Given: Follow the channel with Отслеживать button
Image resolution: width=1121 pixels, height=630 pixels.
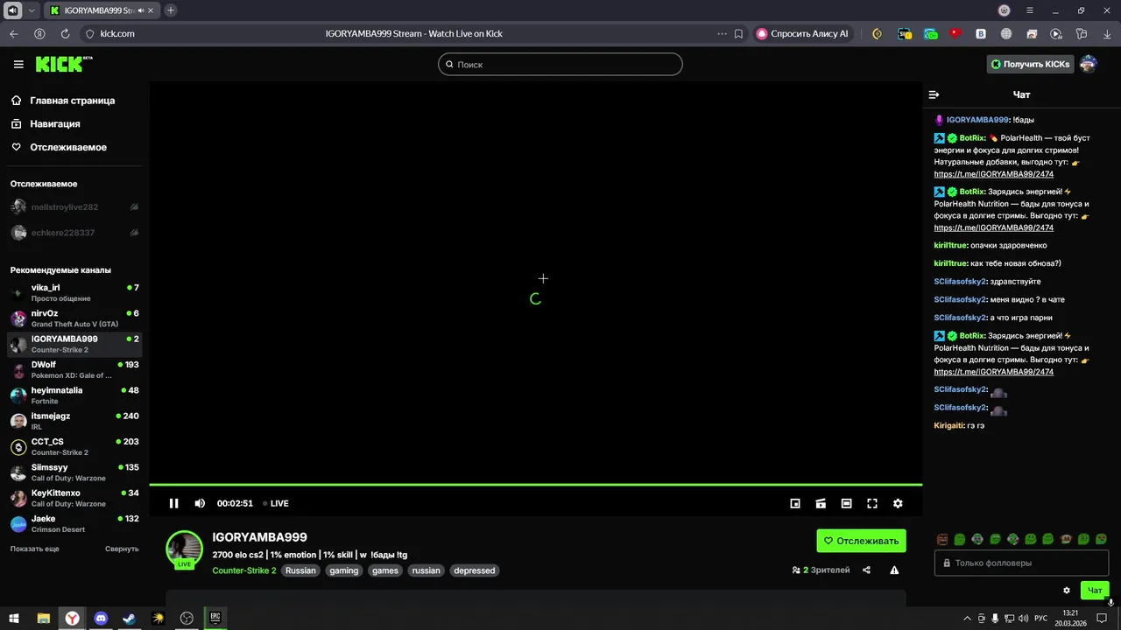Looking at the screenshot, I should coord(861,541).
